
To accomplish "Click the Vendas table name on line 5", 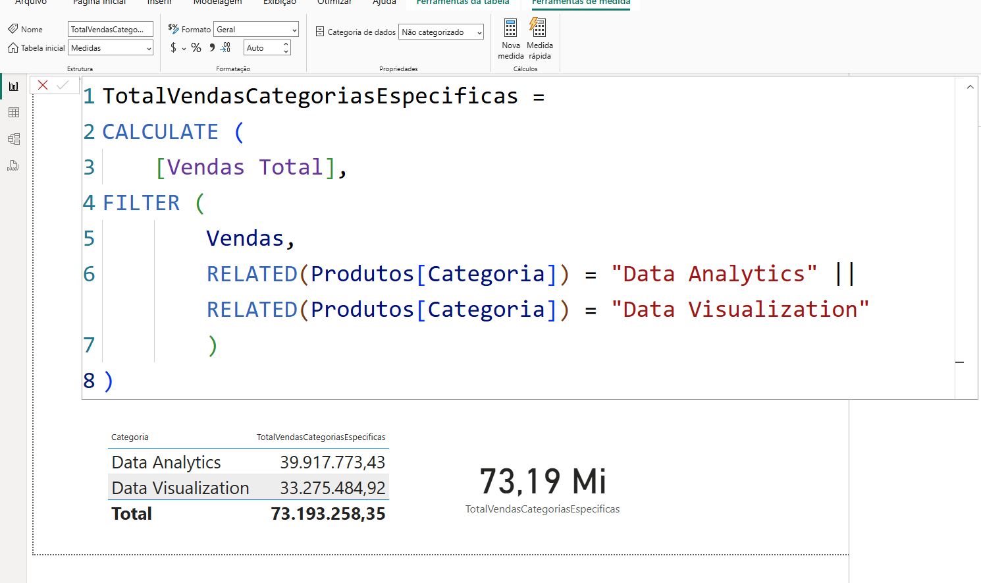I will (x=245, y=238).
